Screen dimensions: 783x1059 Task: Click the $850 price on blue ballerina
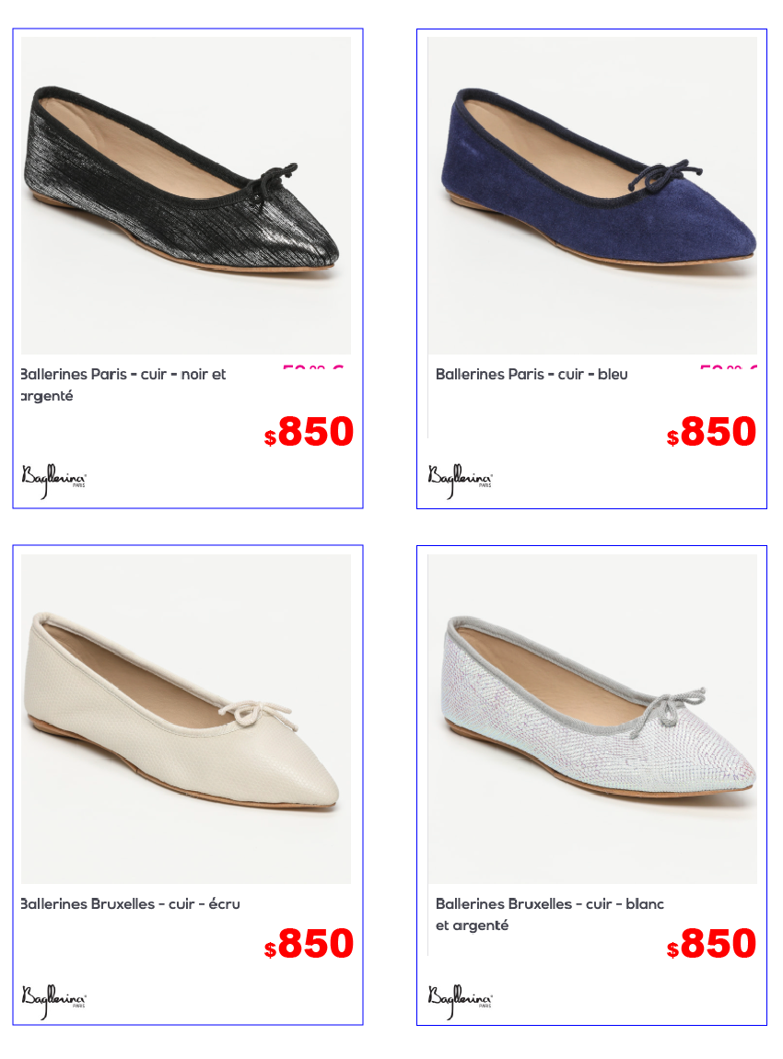711,432
